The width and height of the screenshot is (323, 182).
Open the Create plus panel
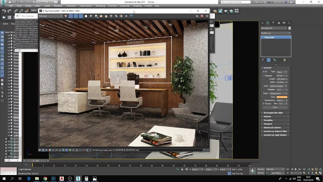click(262, 23)
